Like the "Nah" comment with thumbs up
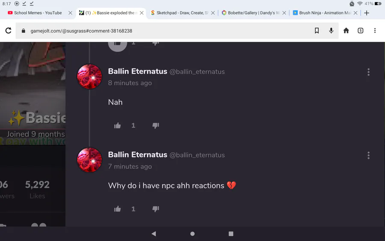 click(x=117, y=125)
